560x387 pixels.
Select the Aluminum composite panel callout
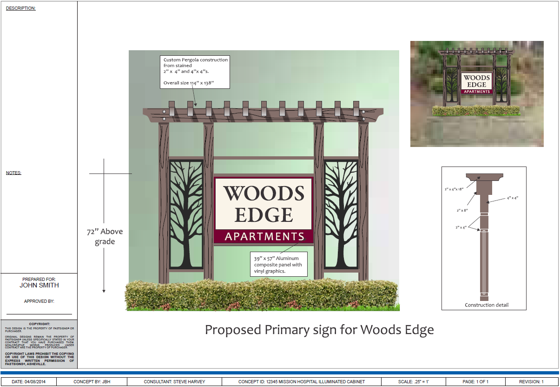(278, 265)
